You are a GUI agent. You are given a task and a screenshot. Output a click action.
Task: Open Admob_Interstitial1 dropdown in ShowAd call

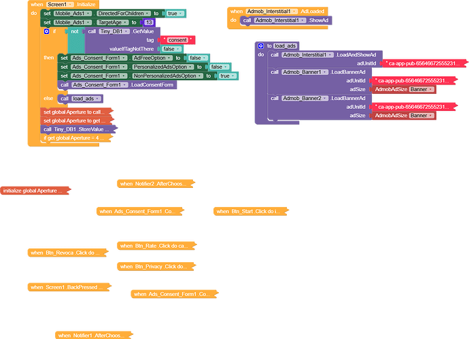280,20
